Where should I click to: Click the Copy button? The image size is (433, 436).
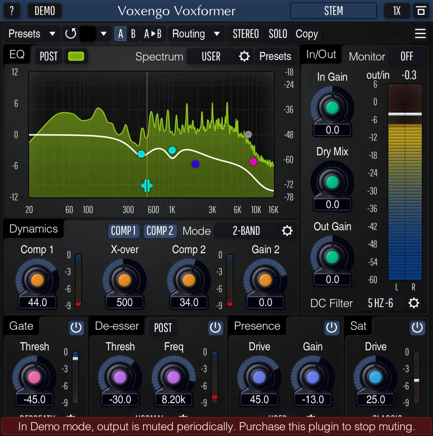click(307, 34)
